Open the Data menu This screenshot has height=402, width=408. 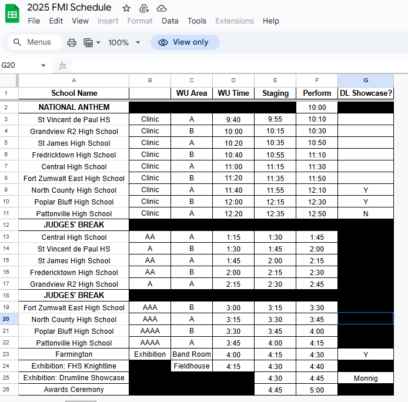pos(170,21)
